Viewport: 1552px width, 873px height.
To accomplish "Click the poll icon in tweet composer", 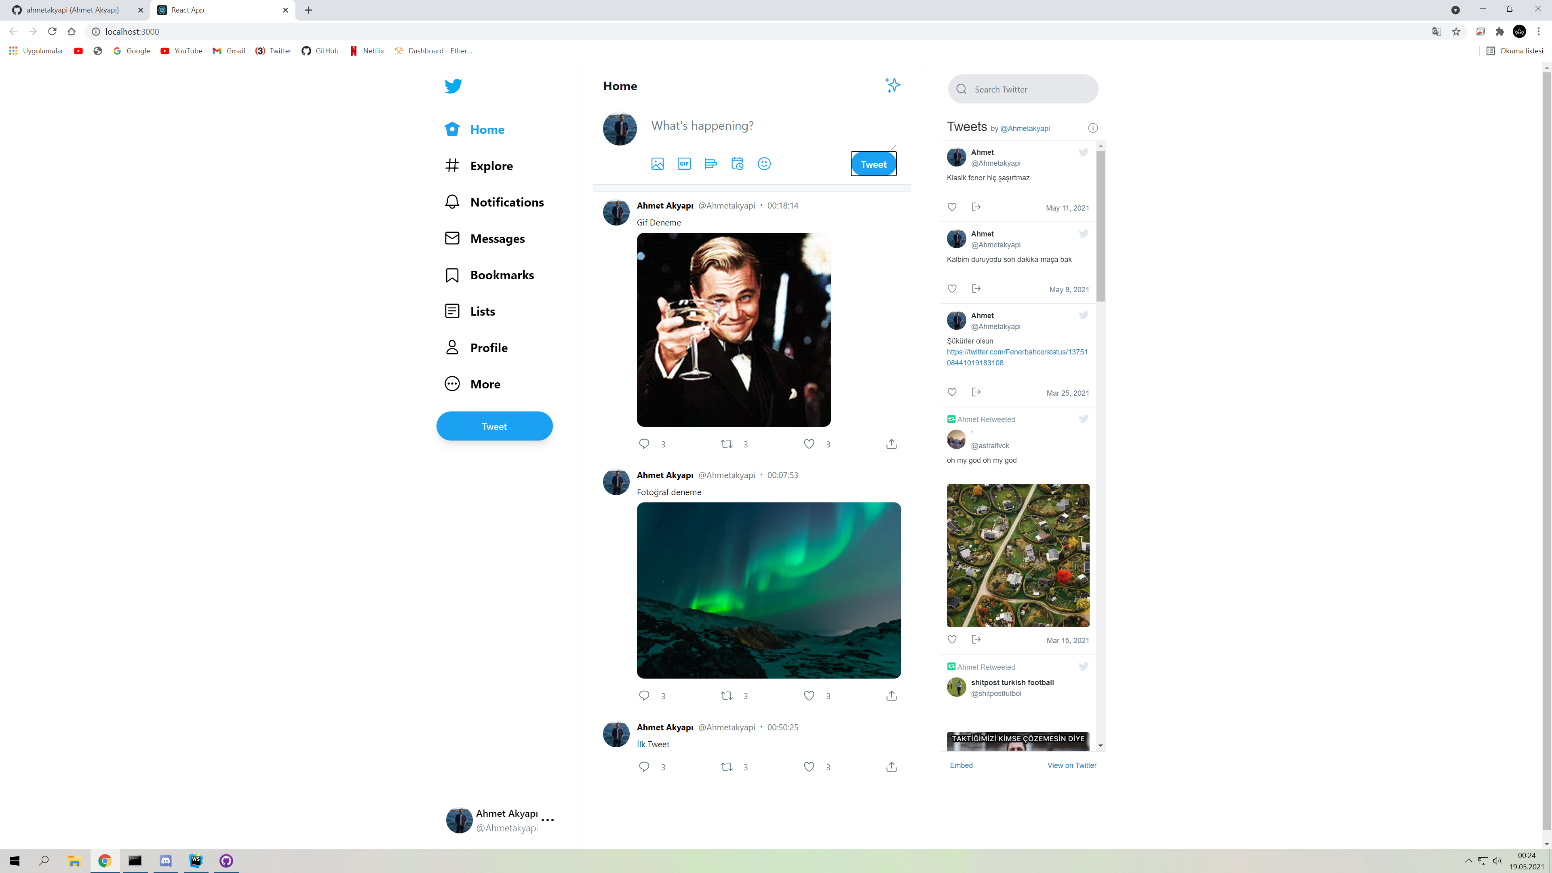I will click(x=711, y=164).
